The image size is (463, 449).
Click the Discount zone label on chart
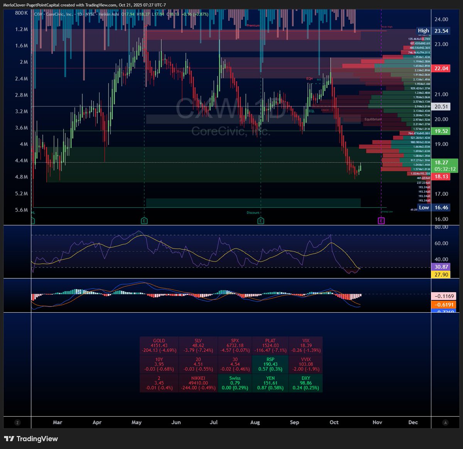tap(253, 213)
